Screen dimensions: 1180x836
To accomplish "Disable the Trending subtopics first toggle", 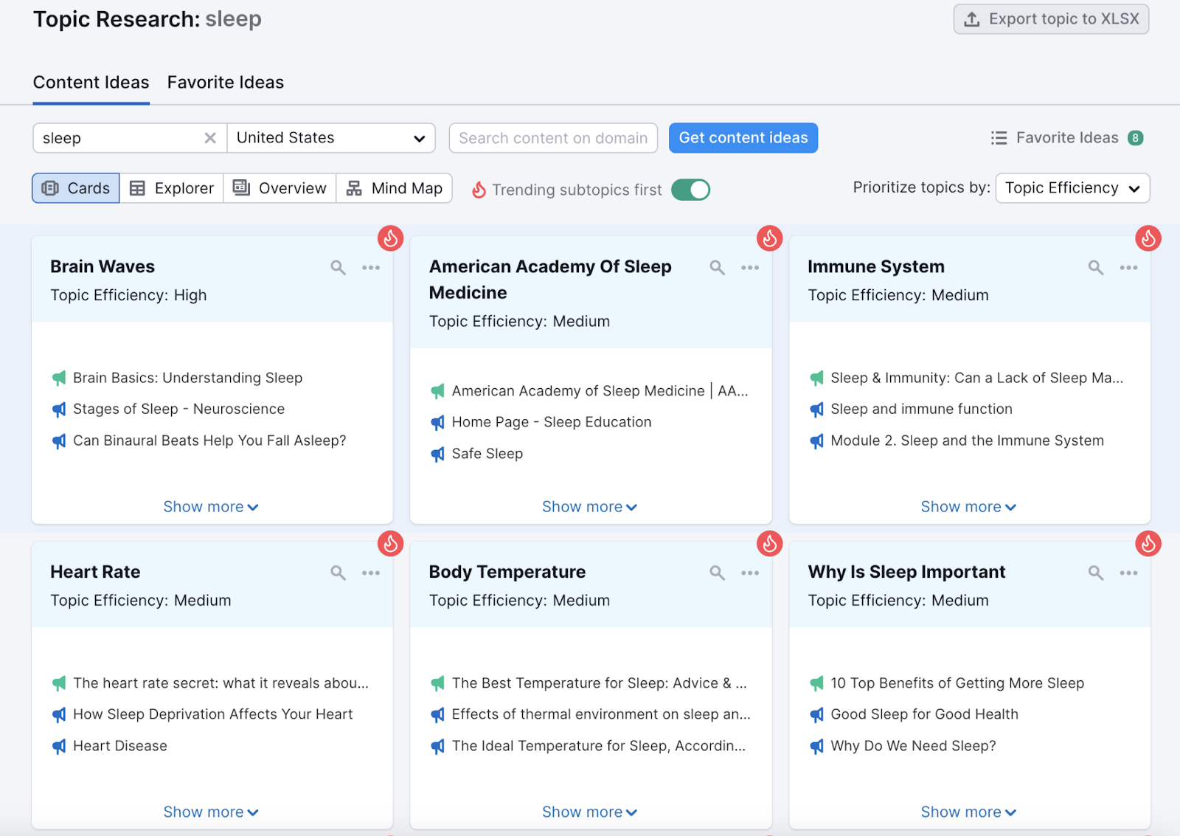I will click(x=690, y=190).
